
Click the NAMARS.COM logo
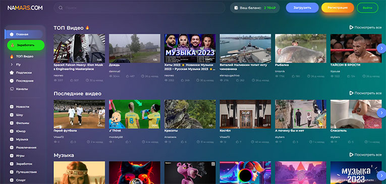pyautogui.click(x=25, y=8)
